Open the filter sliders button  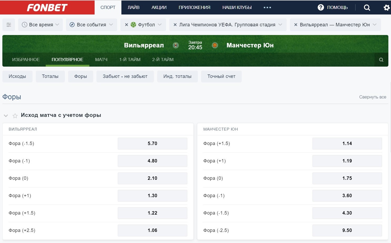9,25
